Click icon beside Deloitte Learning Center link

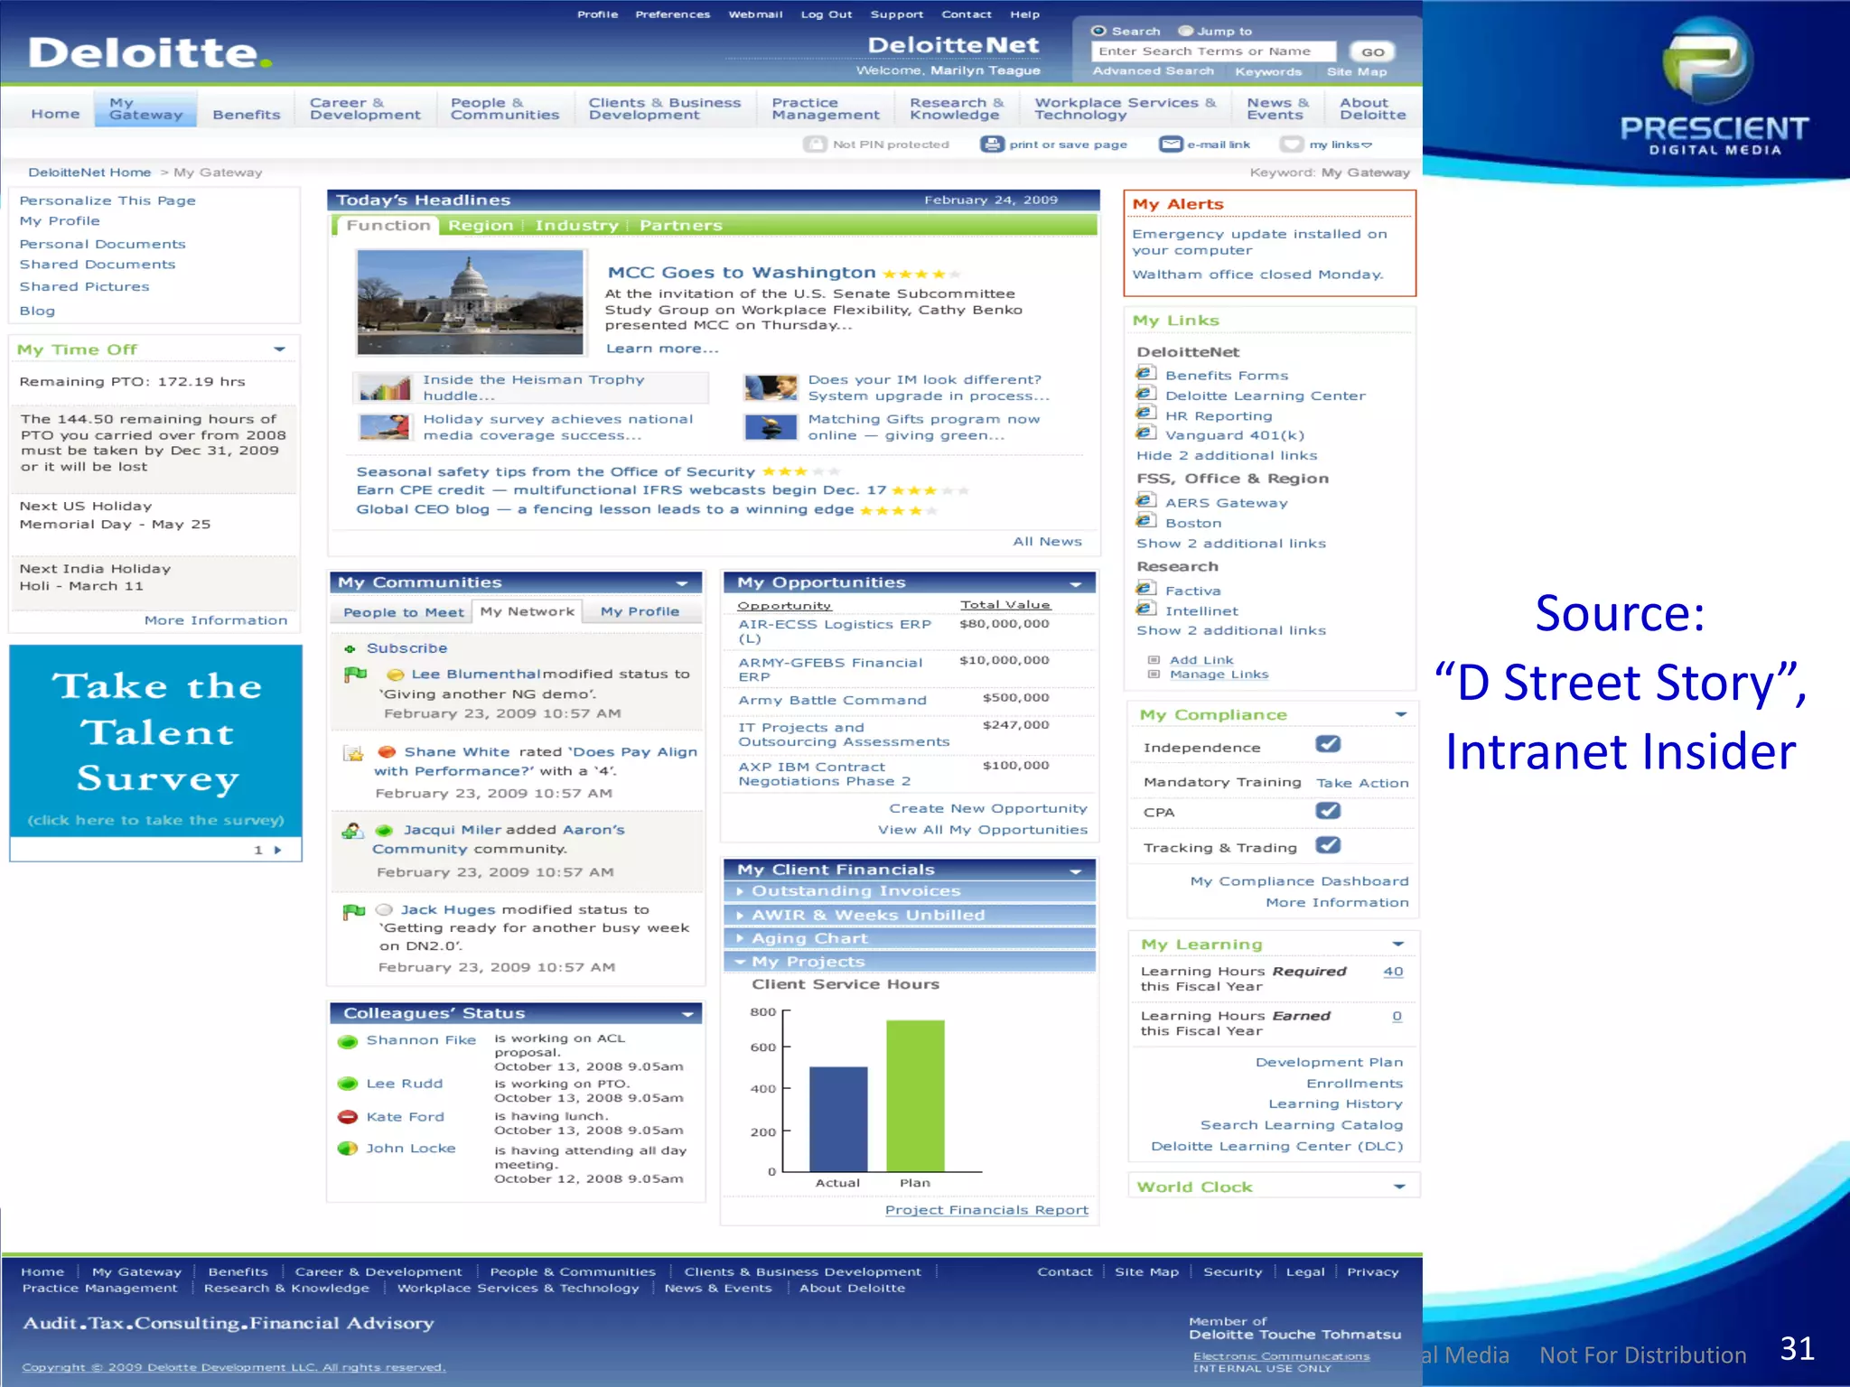1145,394
